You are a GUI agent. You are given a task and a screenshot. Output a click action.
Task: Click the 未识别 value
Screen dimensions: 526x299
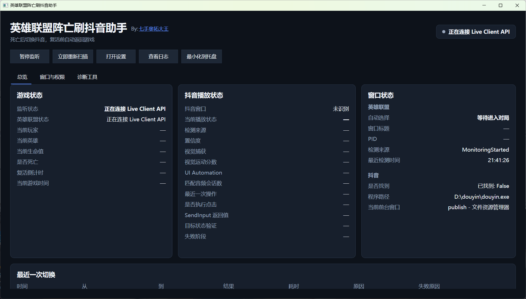[x=341, y=109]
